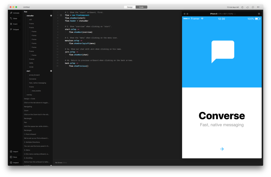Viewport: 271px width, 177px height.
Task: Open the chat feedback icon in the title bar
Action: coord(253,7)
